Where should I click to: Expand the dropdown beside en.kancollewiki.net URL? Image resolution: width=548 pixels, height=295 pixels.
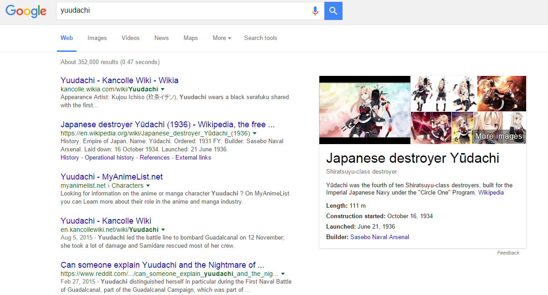tap(163, 230)
